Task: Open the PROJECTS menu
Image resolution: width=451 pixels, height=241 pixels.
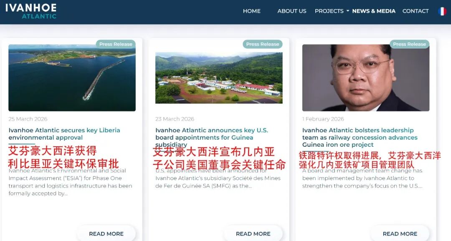Action: [x=329, y=11]
